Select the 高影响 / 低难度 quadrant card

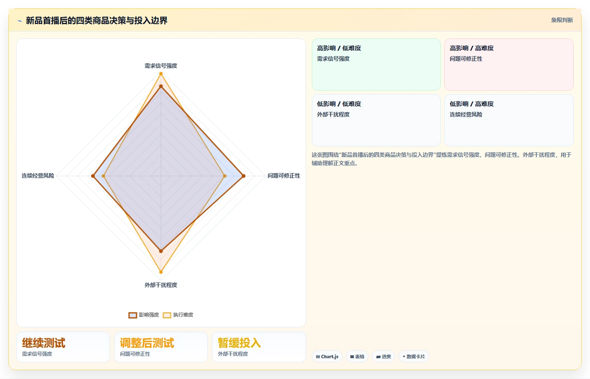[376, 64]
